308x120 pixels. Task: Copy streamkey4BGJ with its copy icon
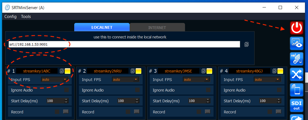(x=274, y=71)
